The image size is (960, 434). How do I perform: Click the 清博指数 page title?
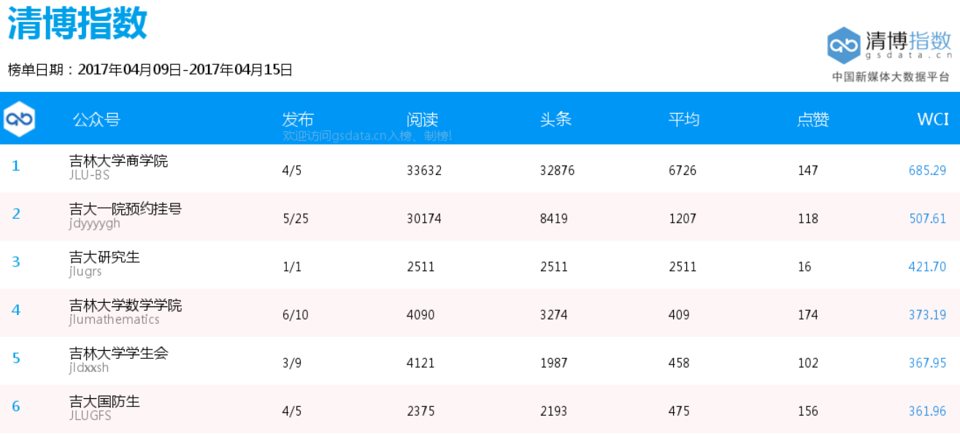77,23
